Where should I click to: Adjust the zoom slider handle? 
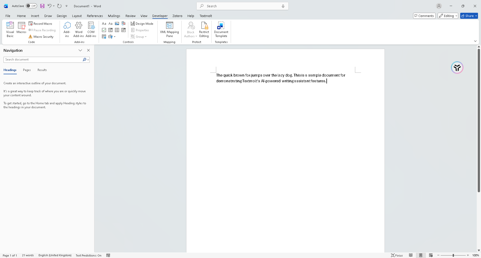point(453,255)
